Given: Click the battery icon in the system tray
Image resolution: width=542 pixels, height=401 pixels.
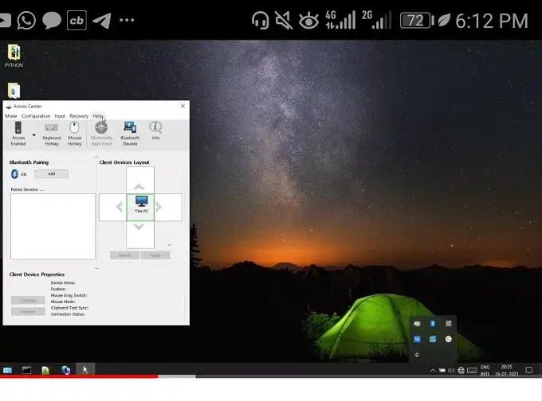Looking at the screenshot, I should pos(442,370).
